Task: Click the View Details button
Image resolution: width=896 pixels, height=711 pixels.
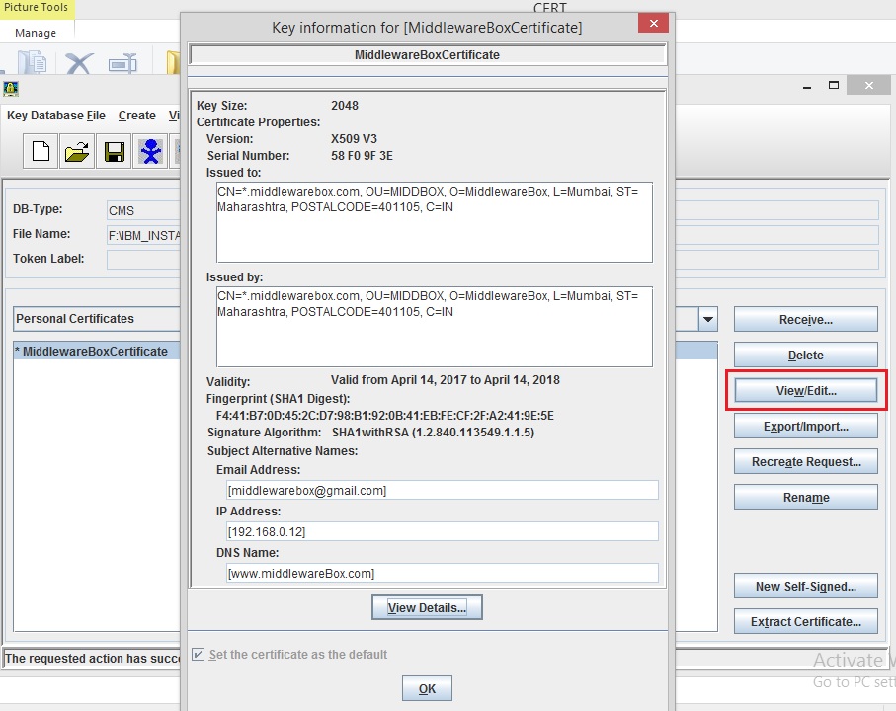Action: (x=427, y=607)
